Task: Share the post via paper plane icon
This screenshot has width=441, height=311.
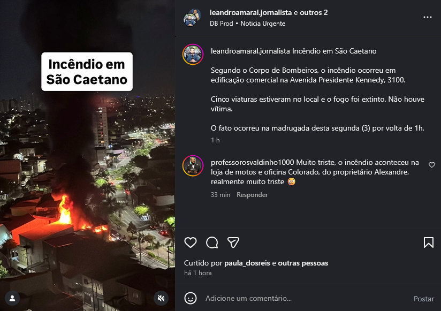Action: click(233, 242)
